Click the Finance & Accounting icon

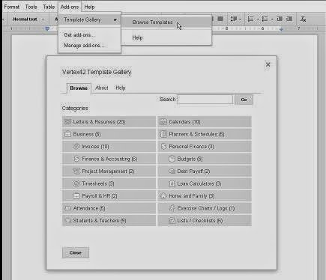[x=76, y=159]
